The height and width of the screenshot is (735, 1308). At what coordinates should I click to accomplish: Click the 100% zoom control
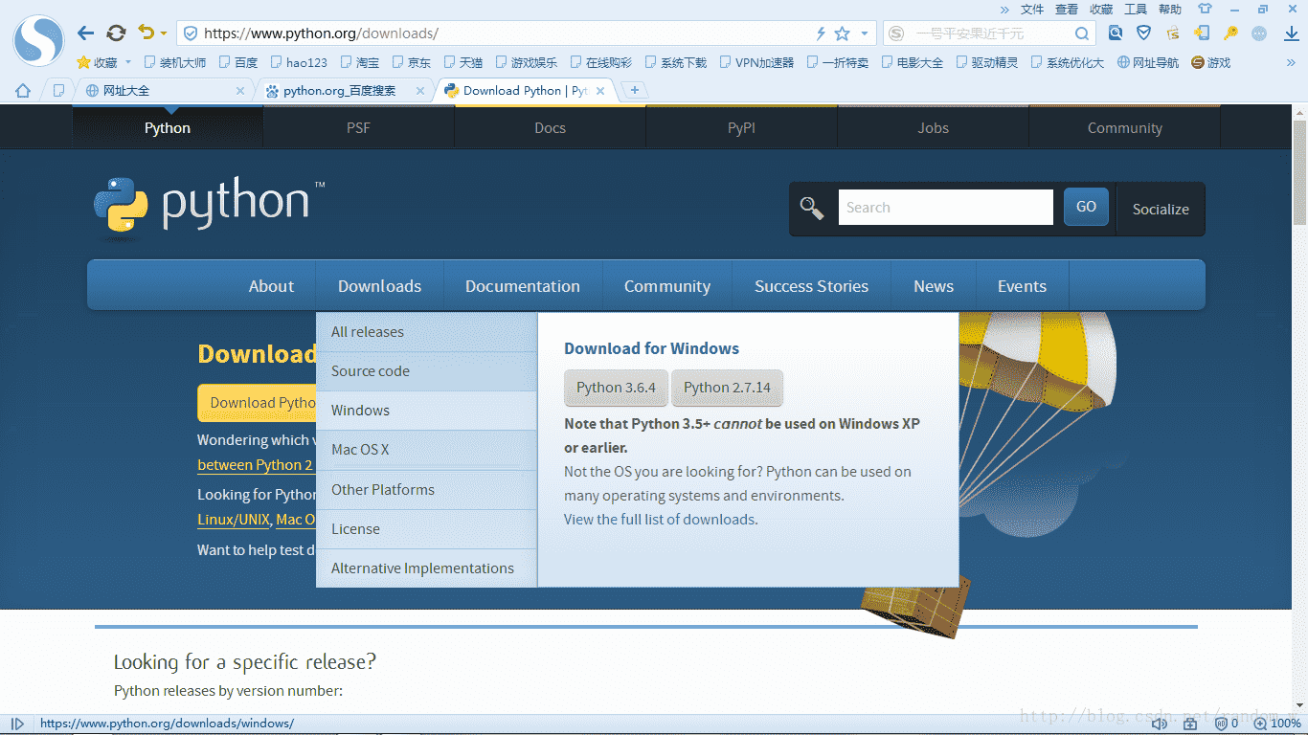1277,724
